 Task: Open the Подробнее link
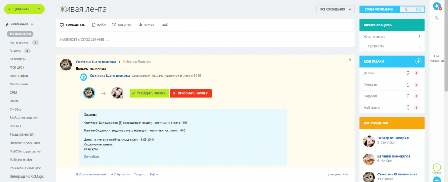click(x=92, y=157)
